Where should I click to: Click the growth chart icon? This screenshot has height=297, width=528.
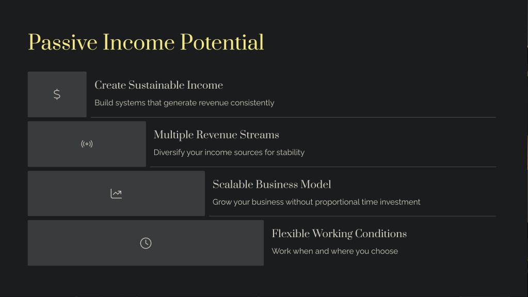pos(116,193)
